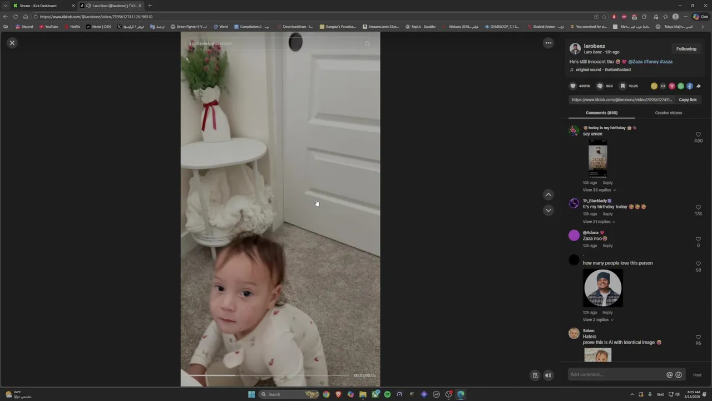Open File Explorer from taskbar
The image size is (712, 401).
pyautogui.click(x=363, y=394)
